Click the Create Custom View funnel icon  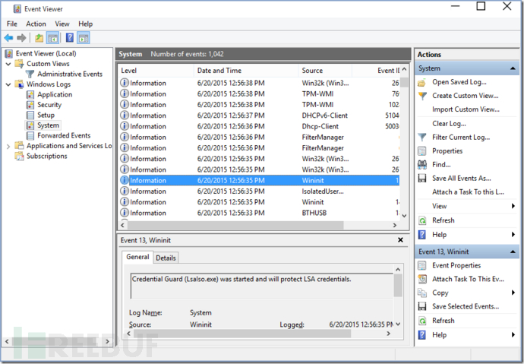point(422,96)
